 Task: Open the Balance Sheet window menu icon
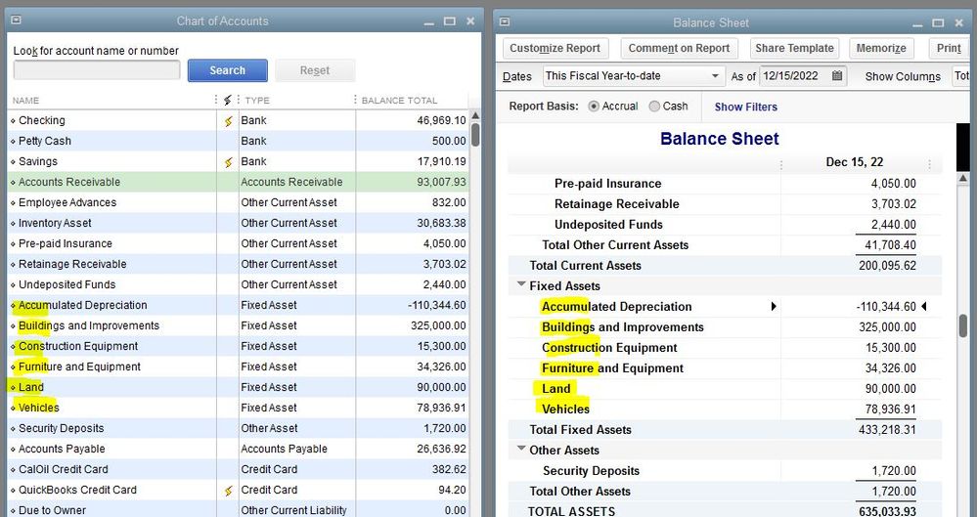505,22
